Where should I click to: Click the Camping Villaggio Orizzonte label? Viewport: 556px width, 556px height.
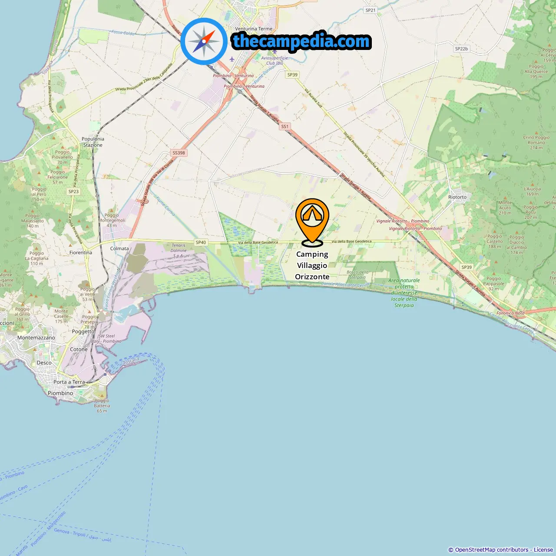coord(312,265)
